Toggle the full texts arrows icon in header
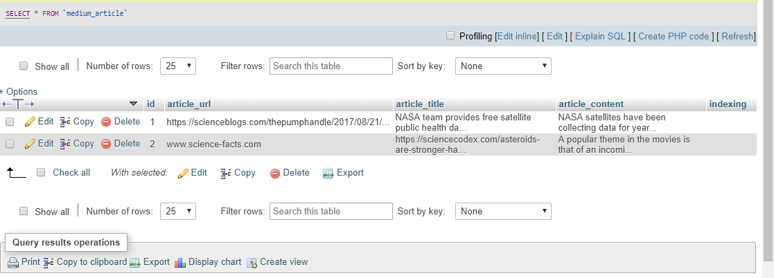 pyautogui.click(x=18, y=104)
